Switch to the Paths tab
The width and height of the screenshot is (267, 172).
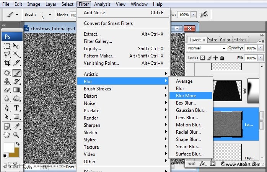click(x=213, y=40)
